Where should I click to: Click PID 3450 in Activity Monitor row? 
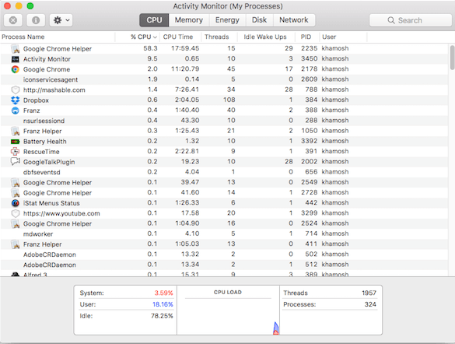coord(309,58)
